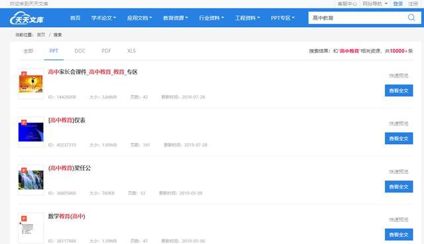Click the blue 仪表 slide thumbnail
The width and height of the screenshot is (424, 244).
pyautogui.click(x=31, y=132)
